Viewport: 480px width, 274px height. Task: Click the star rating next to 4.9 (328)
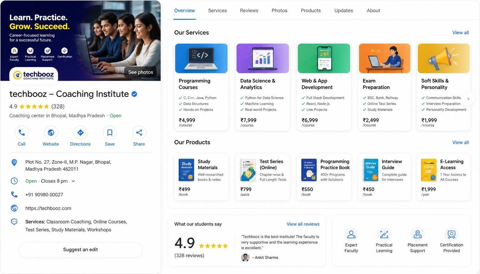pos(34,106)
